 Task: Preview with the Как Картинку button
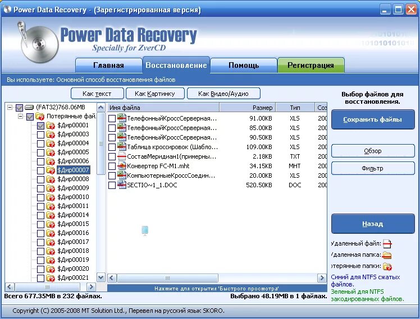(155, 94)
